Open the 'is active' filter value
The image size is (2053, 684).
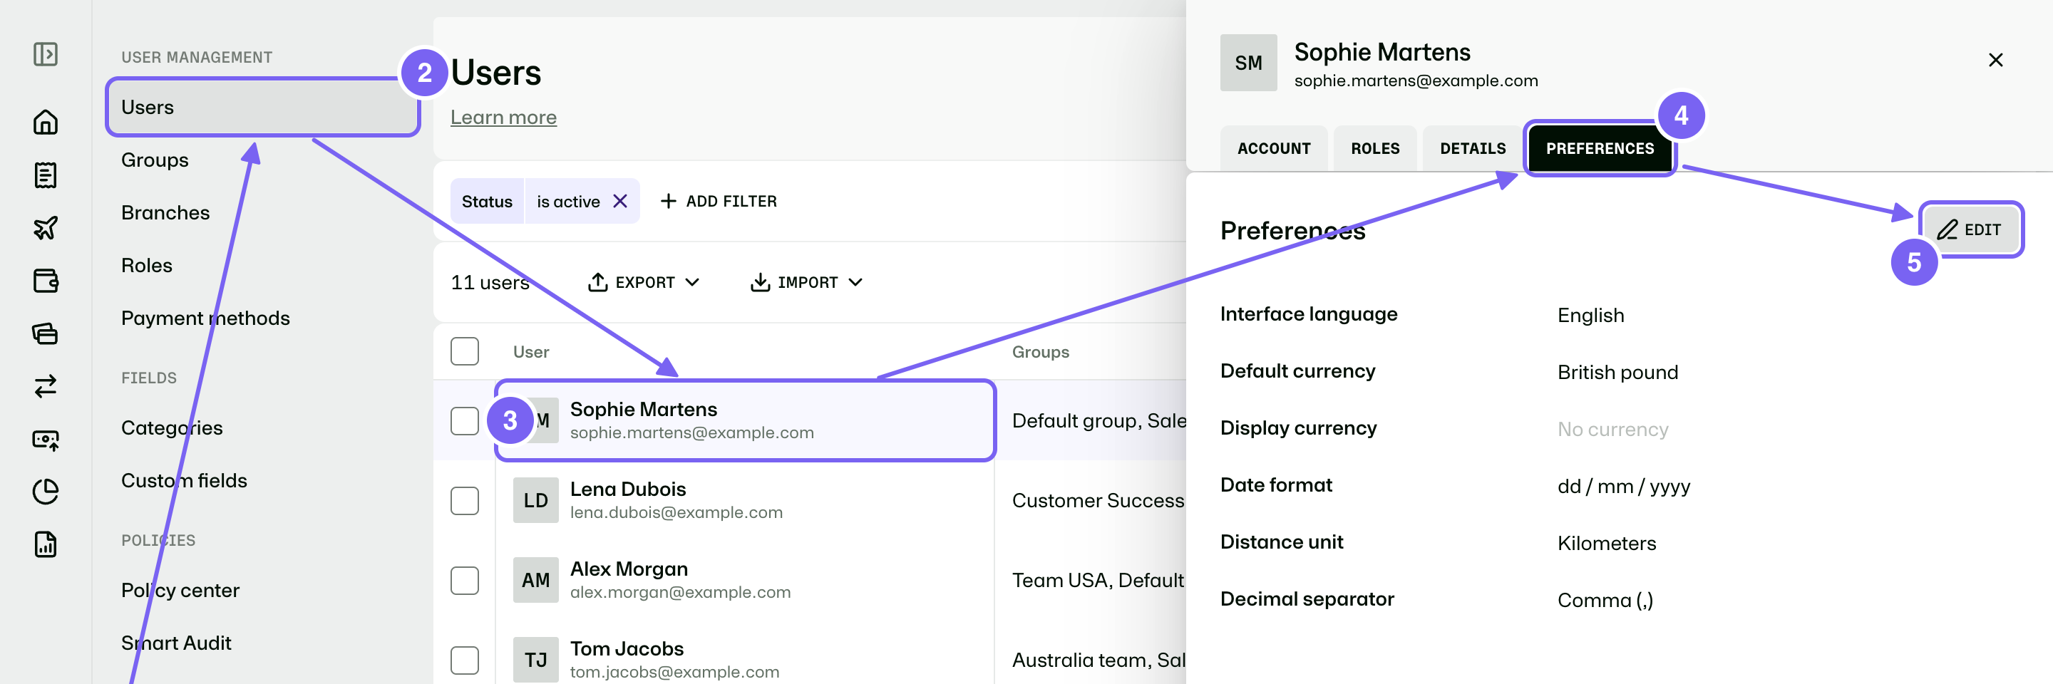568,202
